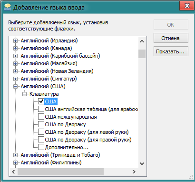Tick the США по Двораку checkbox
The height and width of the screenshot is (182, 195).
(41, 124)
